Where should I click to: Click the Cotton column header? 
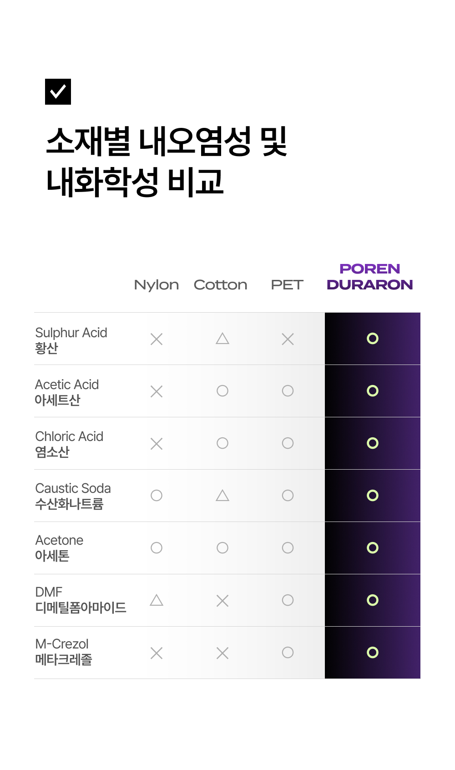coord(221,285)
